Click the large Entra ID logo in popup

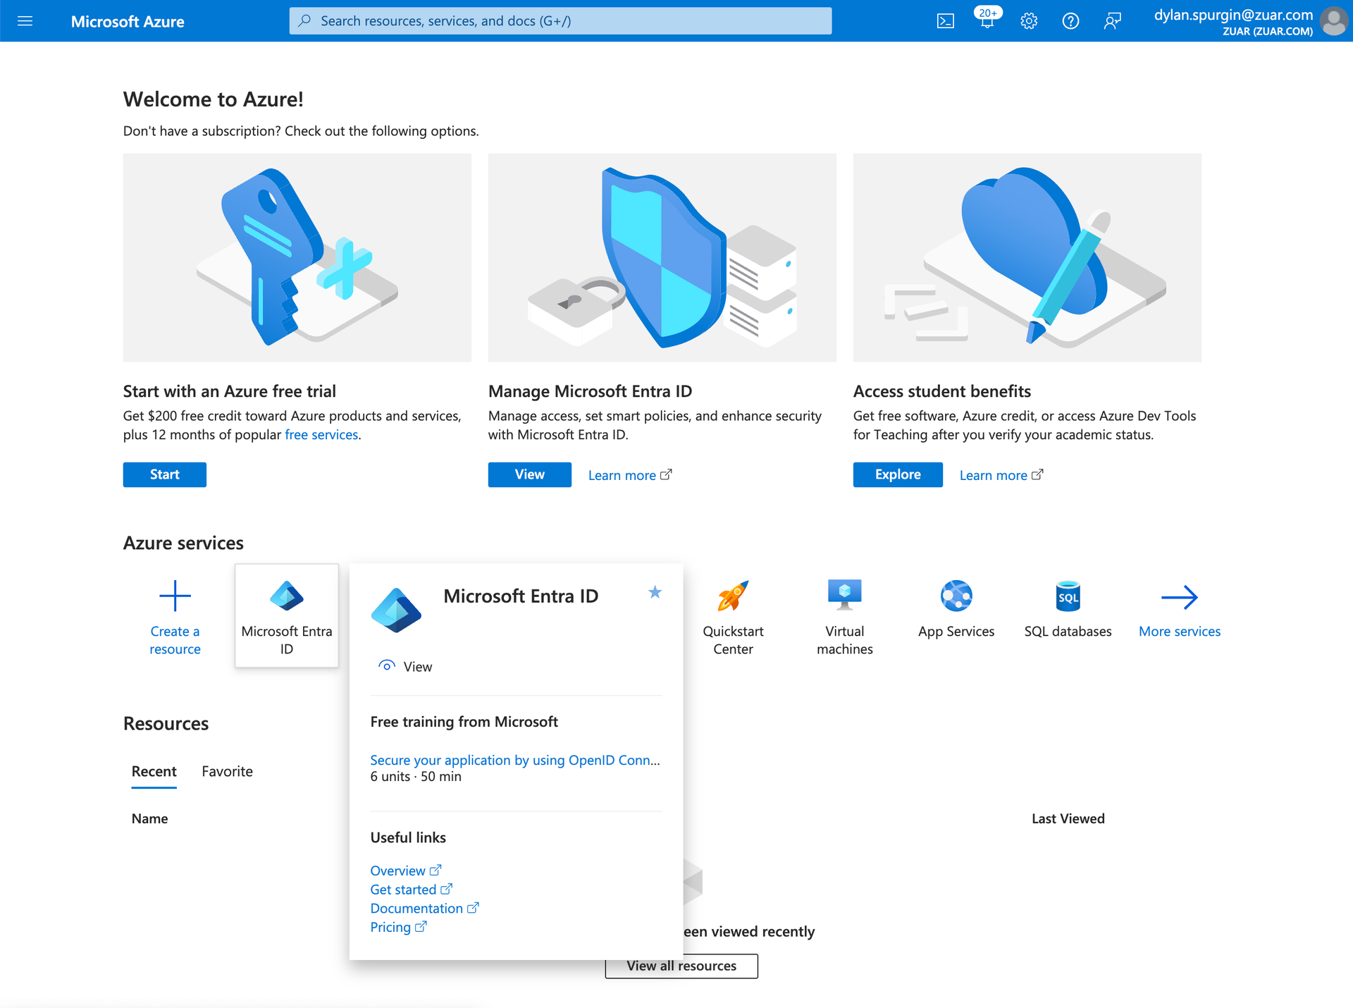[396, 610]
